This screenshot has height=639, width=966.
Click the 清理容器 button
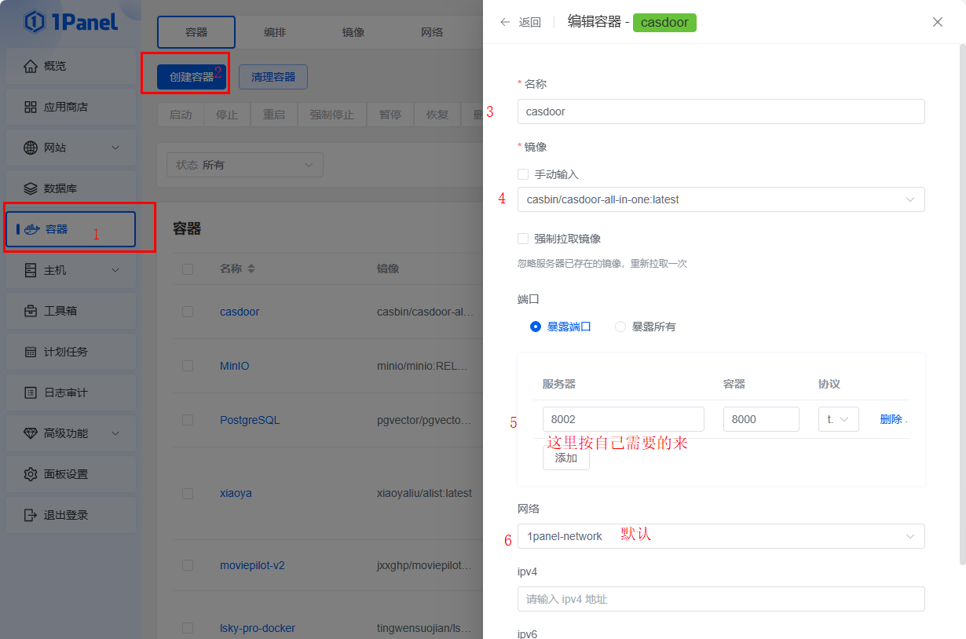click(273, 77)
